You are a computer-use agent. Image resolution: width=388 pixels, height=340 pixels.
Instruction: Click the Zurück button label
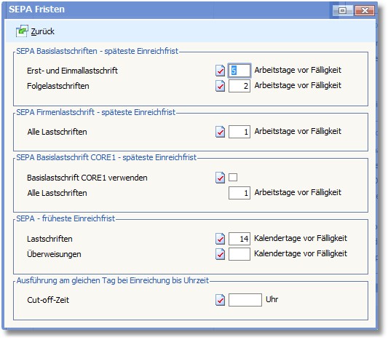click(42, 31)
